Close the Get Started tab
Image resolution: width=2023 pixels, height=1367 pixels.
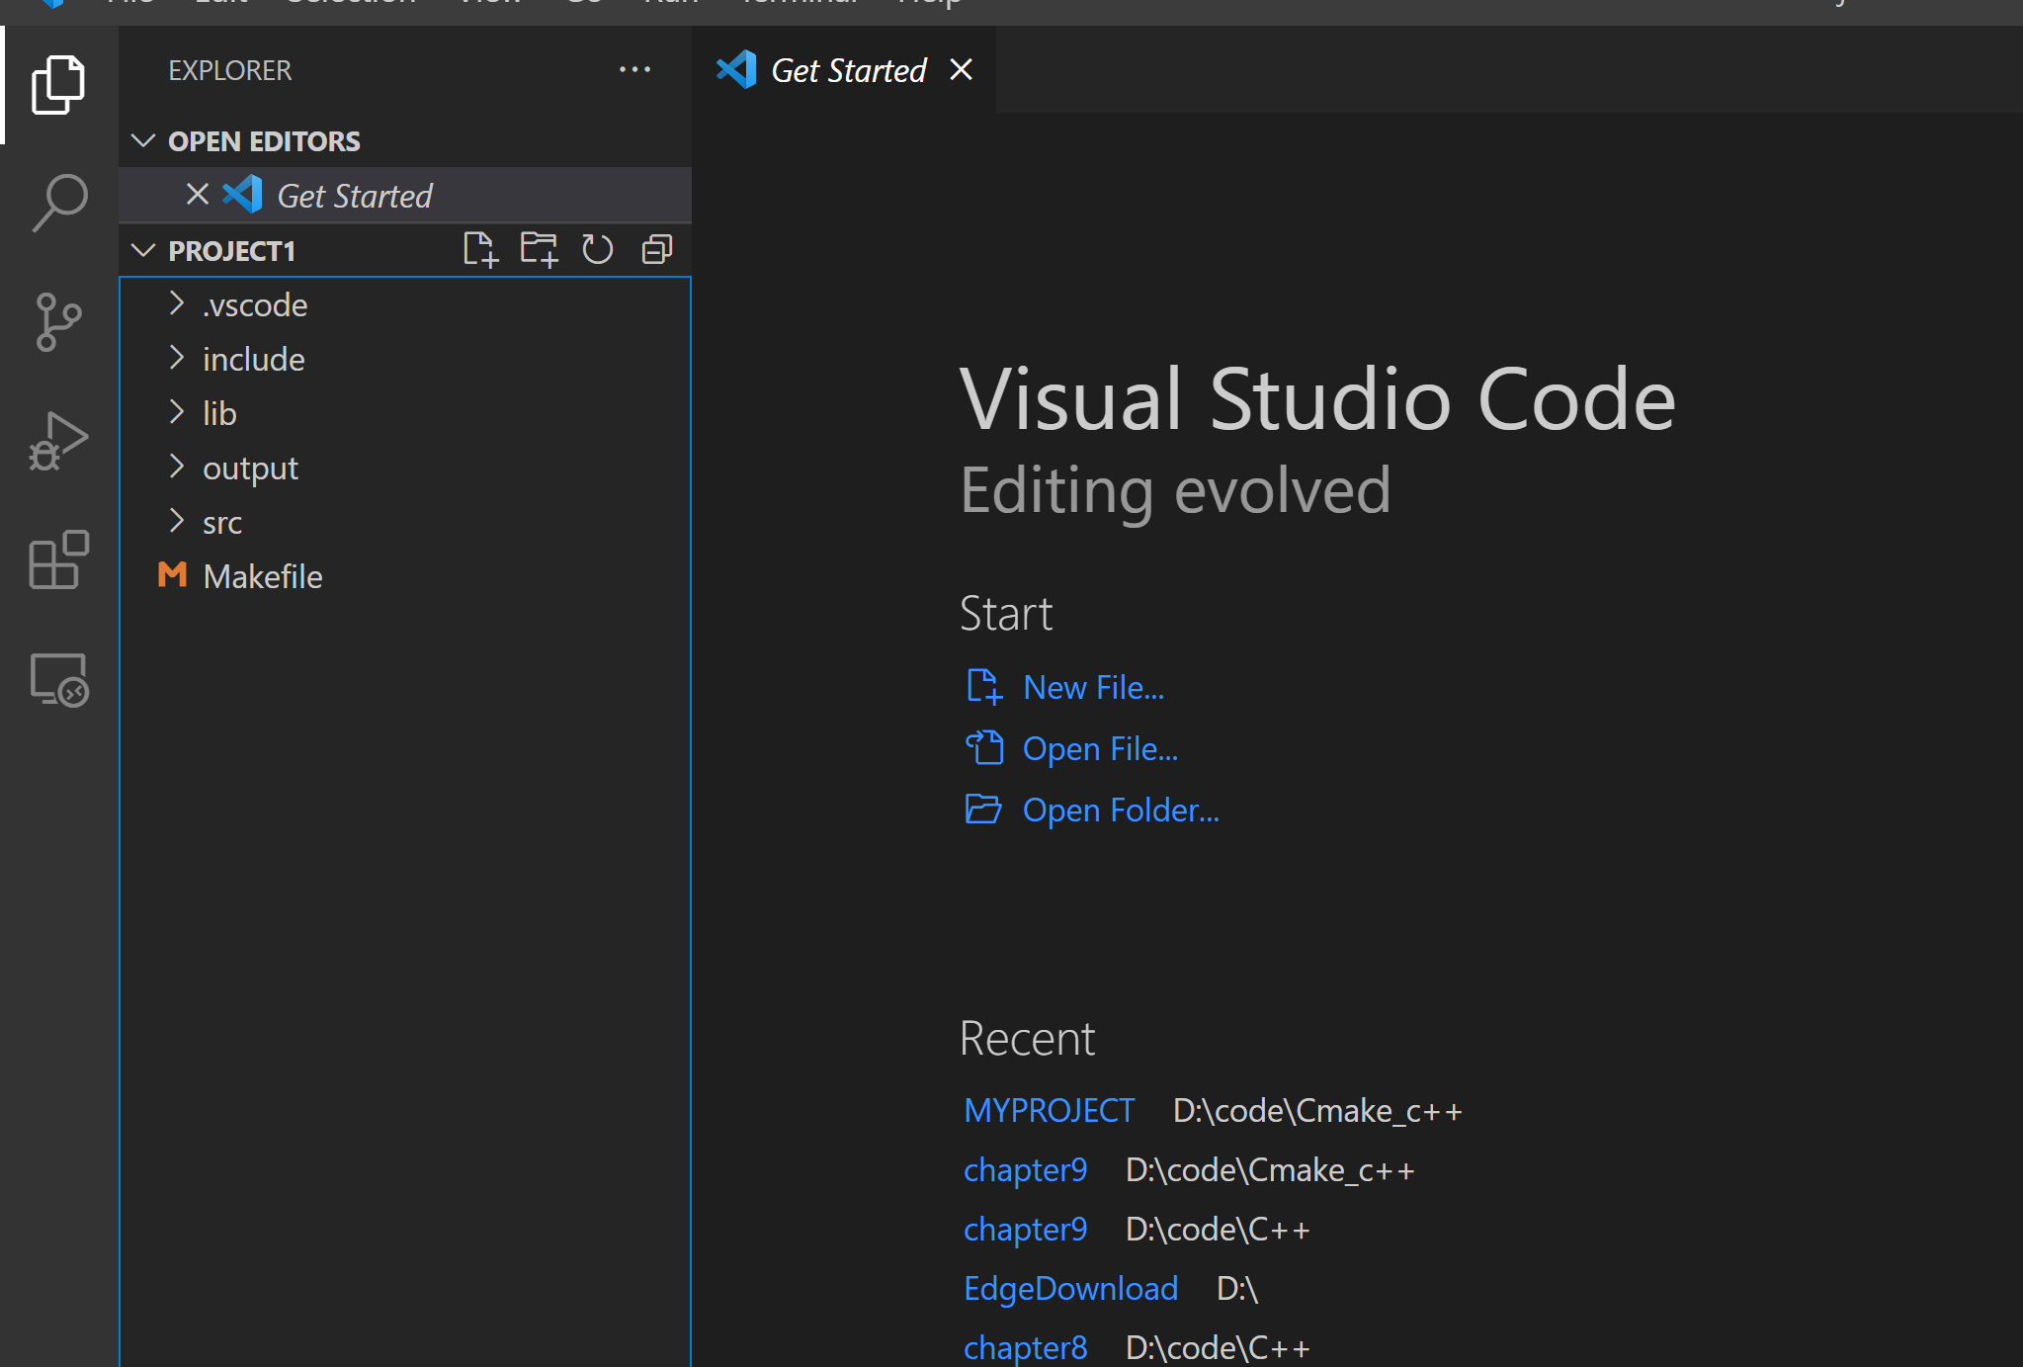pyautogui.click(x=961, y=70)
